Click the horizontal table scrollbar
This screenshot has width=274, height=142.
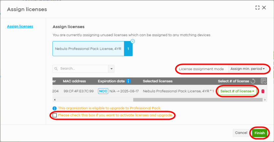(x=166, y=99)
